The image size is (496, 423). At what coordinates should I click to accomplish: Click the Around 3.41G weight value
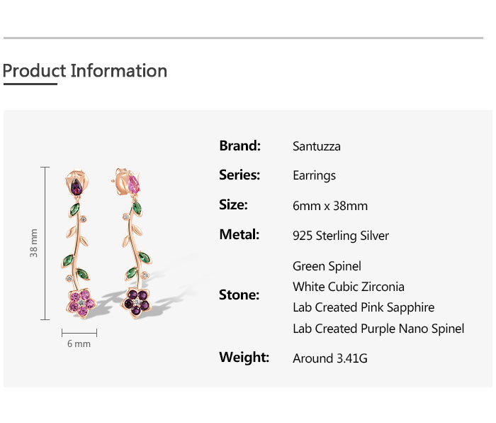point(330,358)
